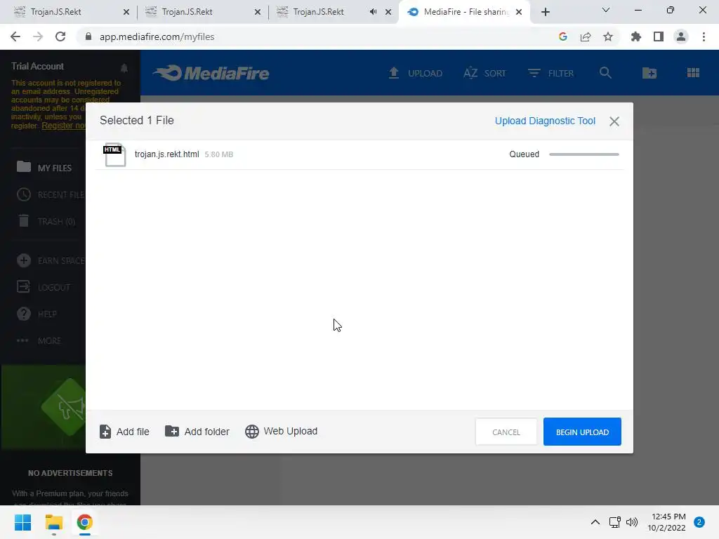Switch to second Trojan.JS.Rekt tab
719x539 pixels.
202,12
